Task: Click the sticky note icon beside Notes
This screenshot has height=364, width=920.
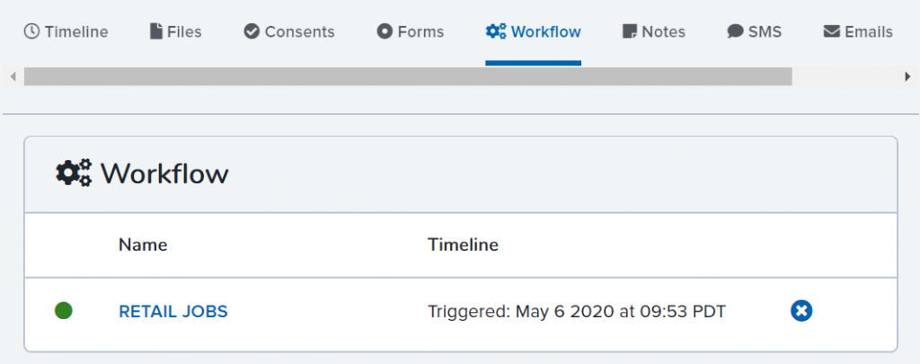Action: coord(630,31)
